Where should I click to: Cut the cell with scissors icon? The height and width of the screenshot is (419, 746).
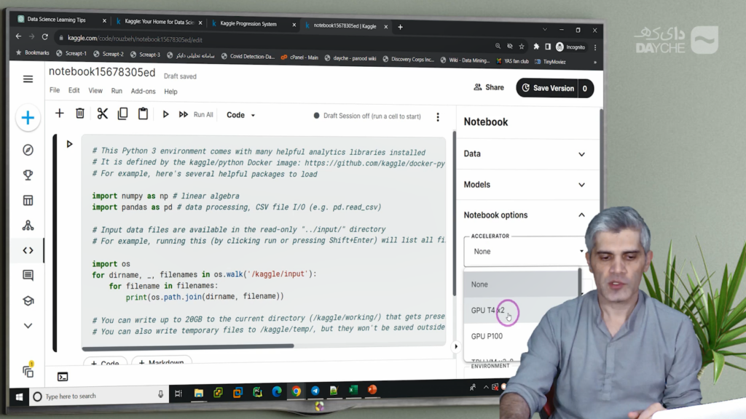102,113
